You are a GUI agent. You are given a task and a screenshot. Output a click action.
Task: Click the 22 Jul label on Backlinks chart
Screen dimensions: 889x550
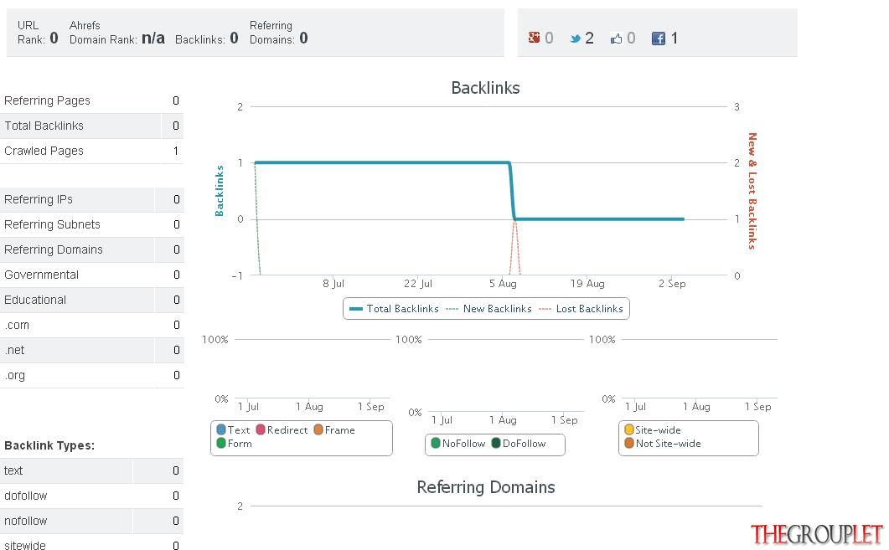point(418,284)
